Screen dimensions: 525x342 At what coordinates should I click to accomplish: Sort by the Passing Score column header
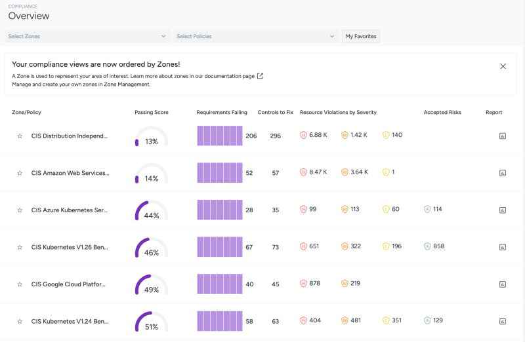click(152, 113)
